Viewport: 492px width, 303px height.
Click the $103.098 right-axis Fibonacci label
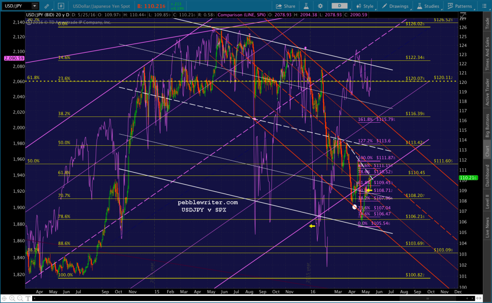coord(443,250)
